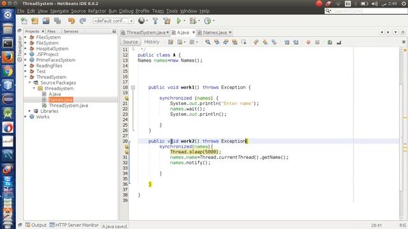Viewport: 408px width, 229px height.
Task: Open the configuration dropdown '<default conf...'
Action: point(113,21)
